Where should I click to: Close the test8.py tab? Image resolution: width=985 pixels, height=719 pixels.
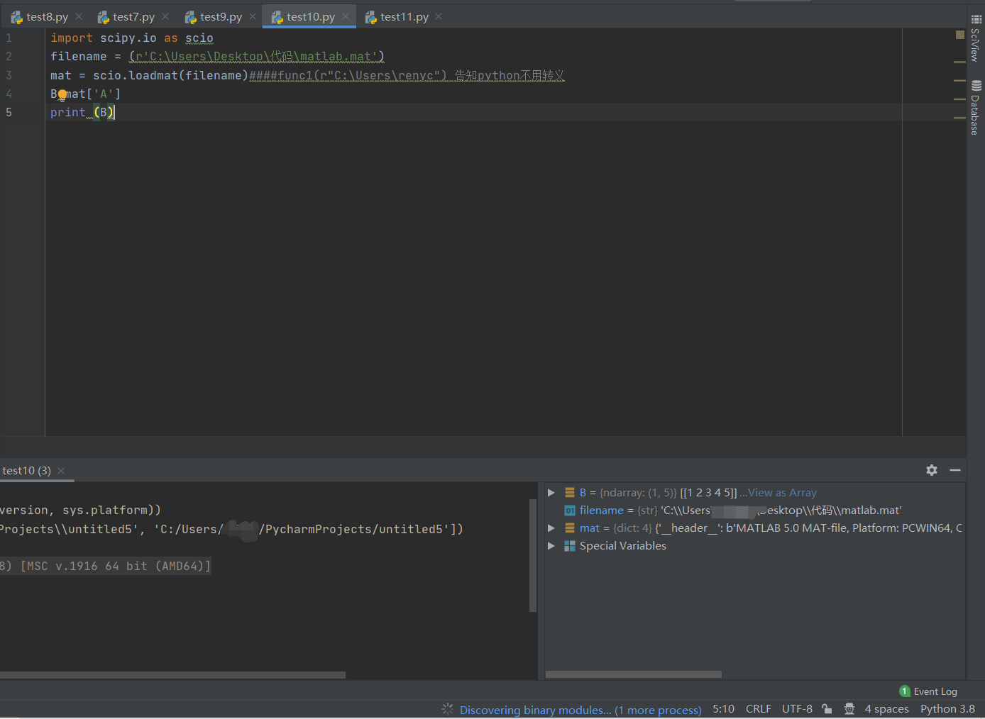point(79,16)
